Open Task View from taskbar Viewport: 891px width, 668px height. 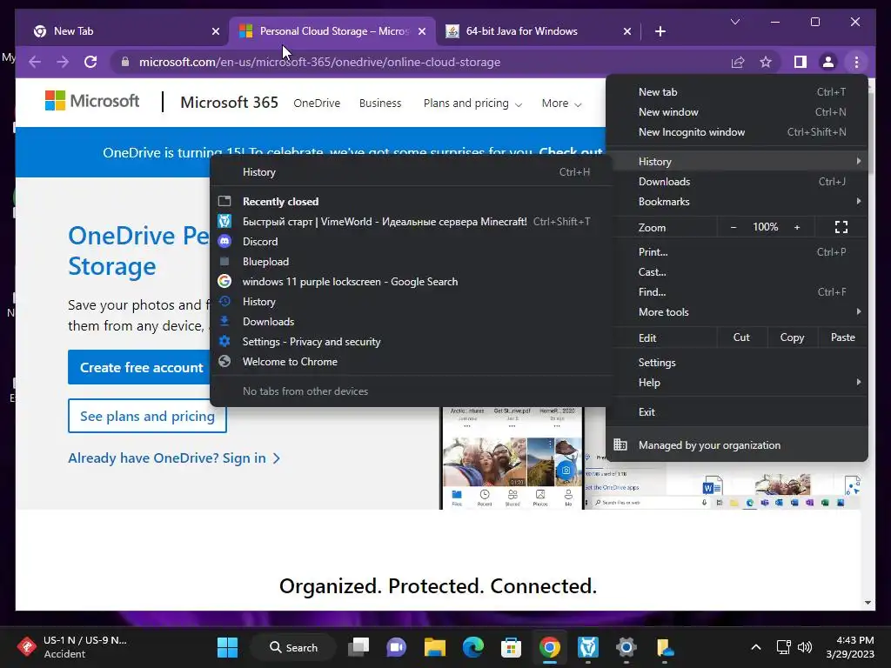(x=358, y=647)
